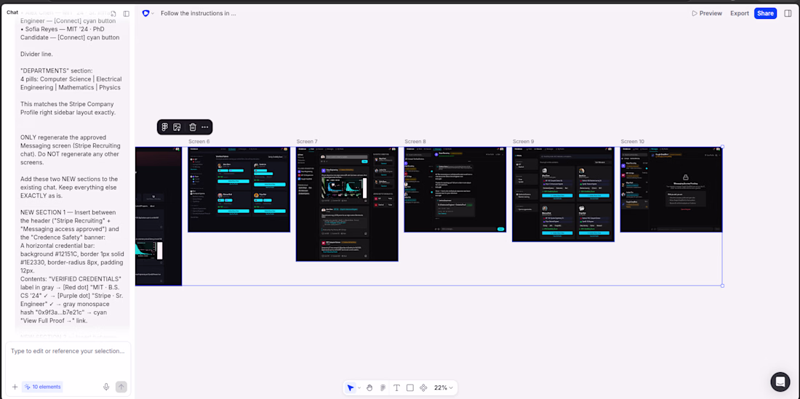This screenshot has height=399, width=800.
Task: Select the Screen 8 frame label
Action: point(415,141)
